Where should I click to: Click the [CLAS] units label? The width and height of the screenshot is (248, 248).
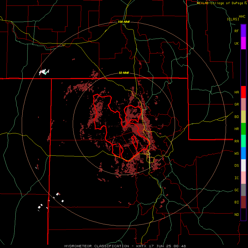[x=233, y=19]
